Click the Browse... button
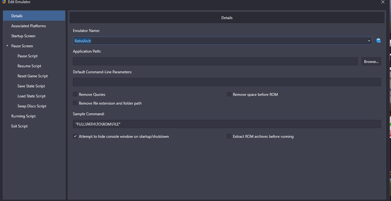Image resolution: width=391 pixels, height=201 pixels. 371,61
